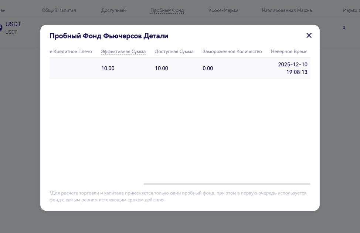Select the Кредитное Плечо column header
The image size is (360, 233).
71,51
